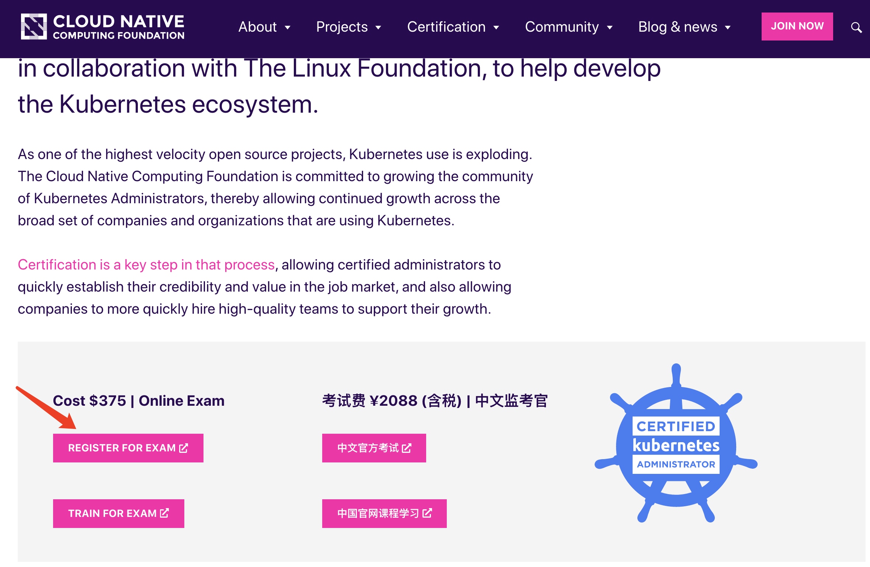Expand the Projects dropdown arrow
Viewport: 870px width, 567px height.
378,28
